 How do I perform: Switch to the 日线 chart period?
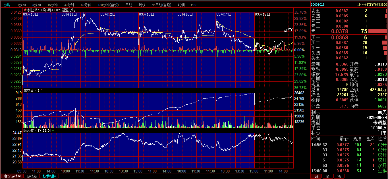point(129,5)
